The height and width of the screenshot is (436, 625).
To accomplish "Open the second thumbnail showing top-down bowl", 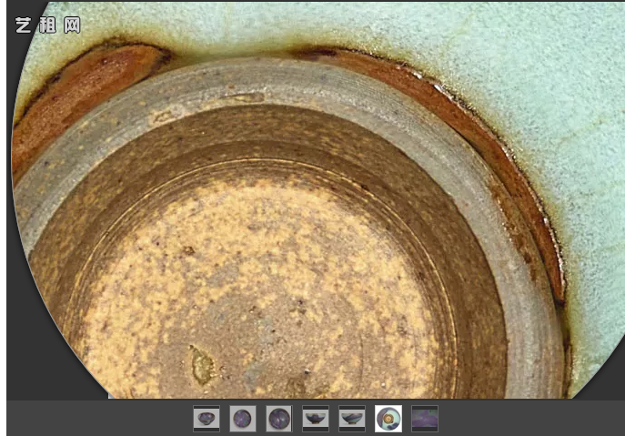I will point(243,419).
